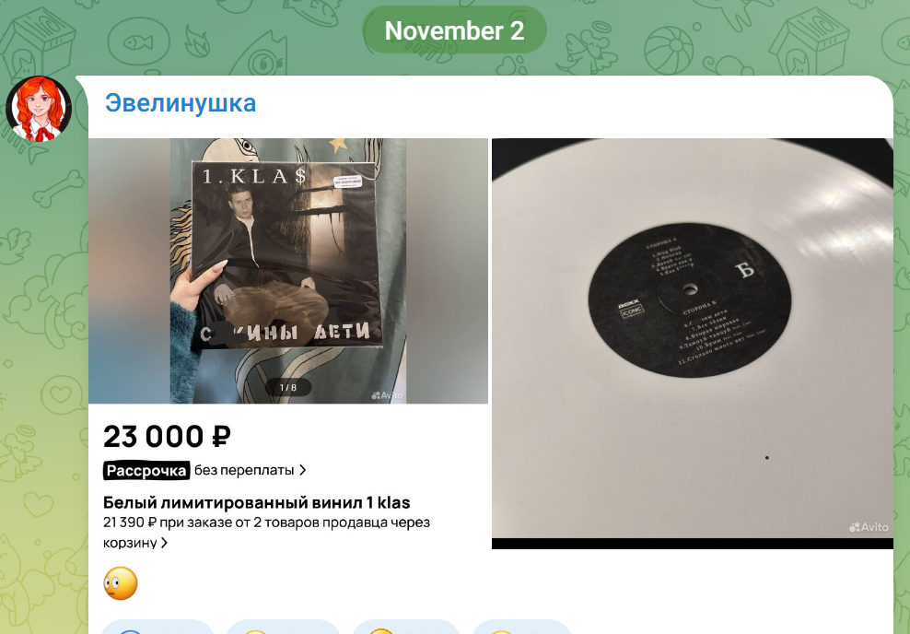Click the 23 000 ₽ price text
Image resolution: width=910 pixels, height=634 pixels.
[x=167, y=437]
